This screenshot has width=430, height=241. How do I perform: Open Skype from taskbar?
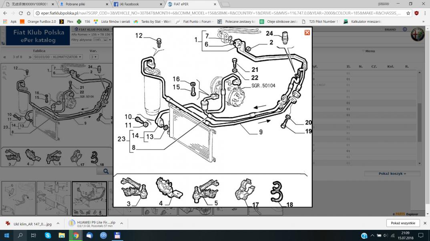[x=48, y=235]
